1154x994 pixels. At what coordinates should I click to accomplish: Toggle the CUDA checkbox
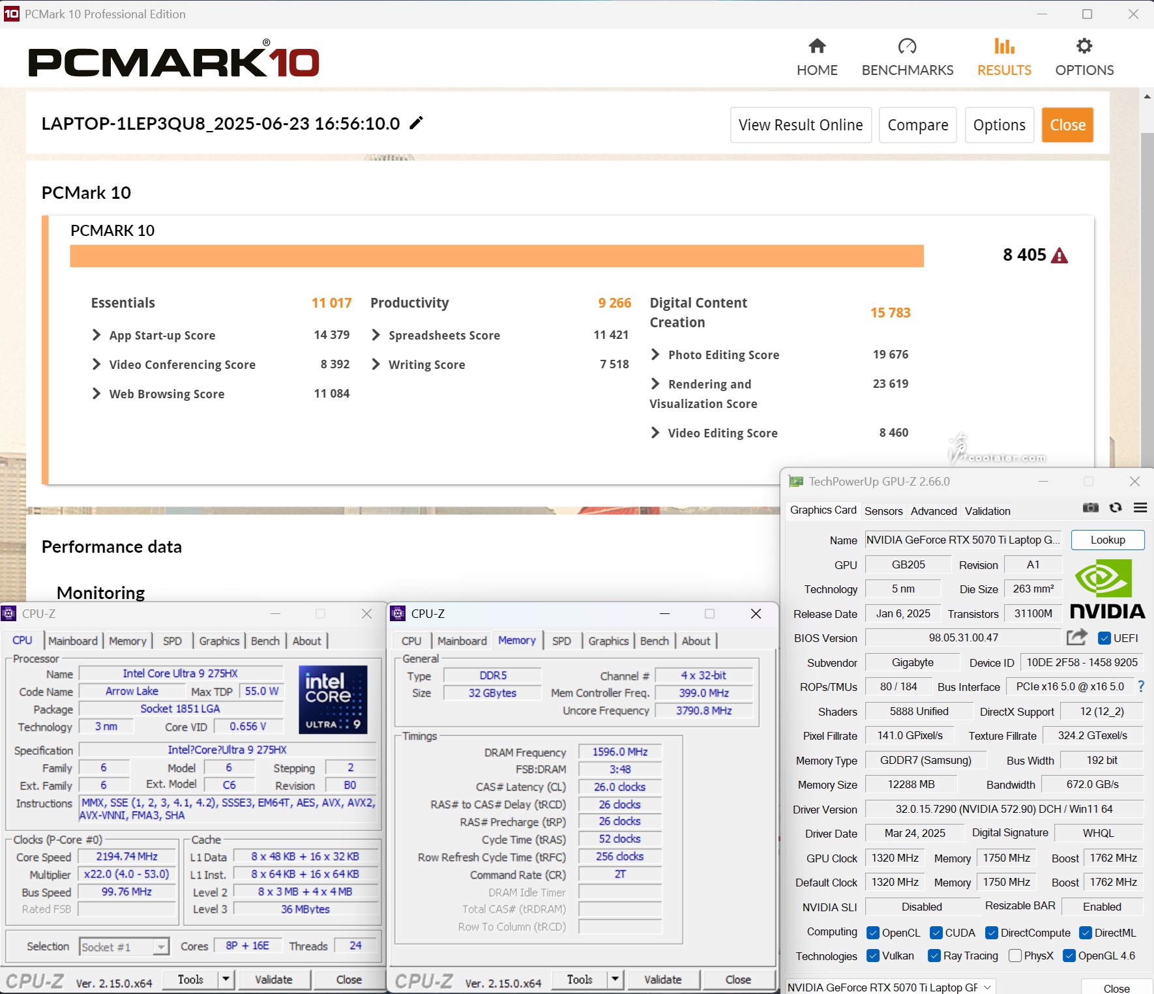click(936, 933)
